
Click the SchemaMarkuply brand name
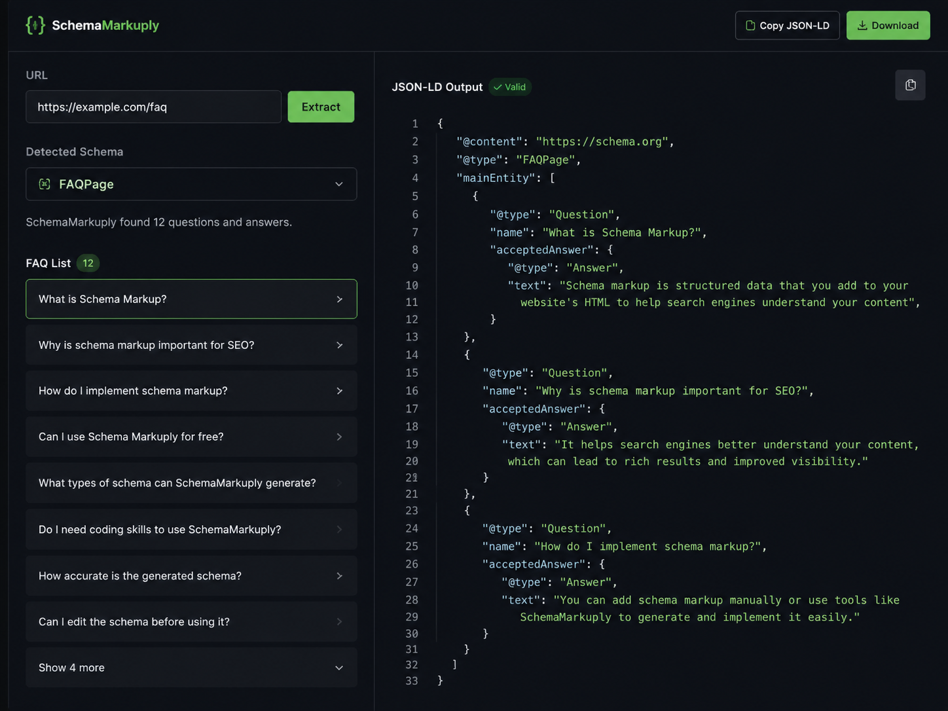click(105, 26)
